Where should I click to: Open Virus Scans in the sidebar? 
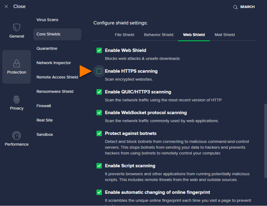47,20
